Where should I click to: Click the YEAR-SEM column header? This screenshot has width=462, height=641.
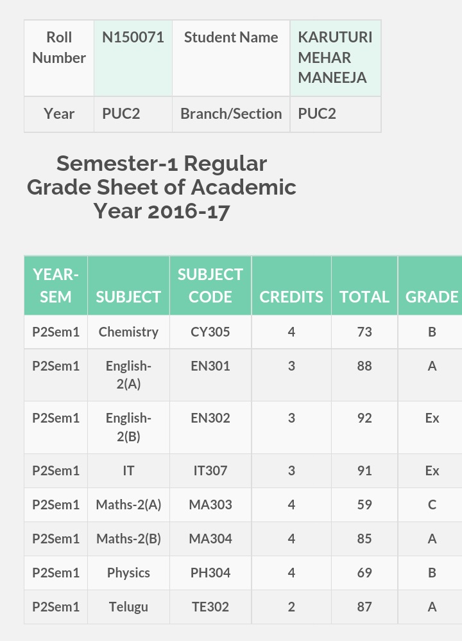(56, 285)
